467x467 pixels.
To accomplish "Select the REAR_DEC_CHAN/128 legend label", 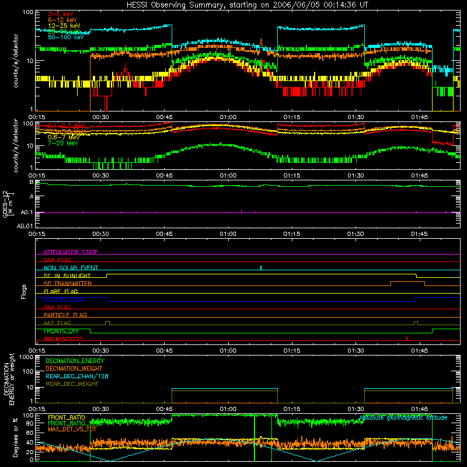I will click(77, 376).
